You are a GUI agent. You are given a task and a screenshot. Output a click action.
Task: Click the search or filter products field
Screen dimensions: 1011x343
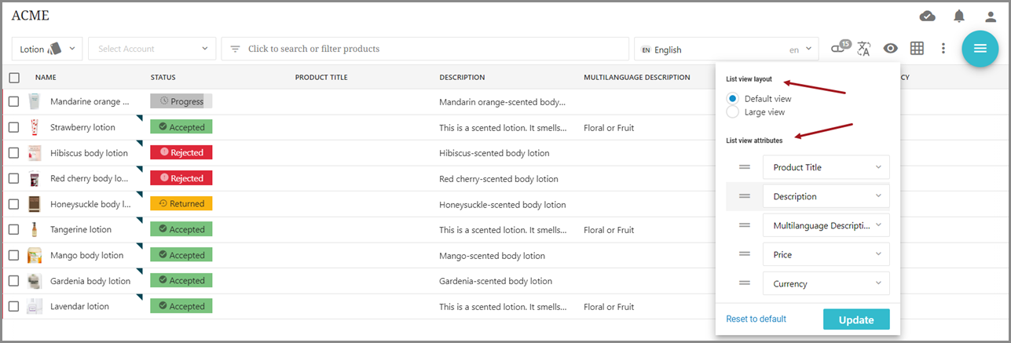coord(424,49)
